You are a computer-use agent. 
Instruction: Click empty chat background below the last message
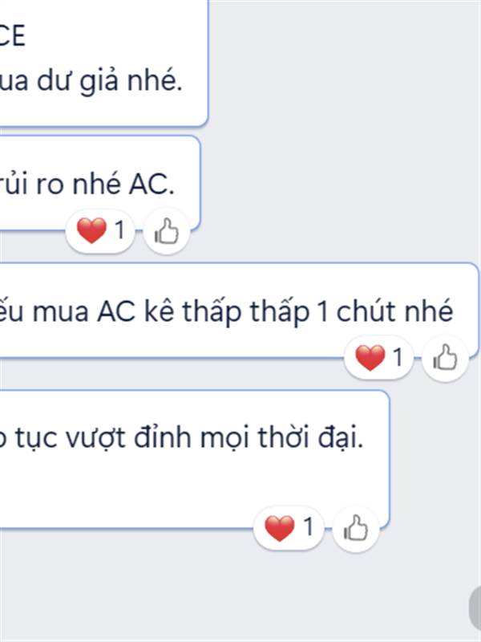tap(204, 598)
